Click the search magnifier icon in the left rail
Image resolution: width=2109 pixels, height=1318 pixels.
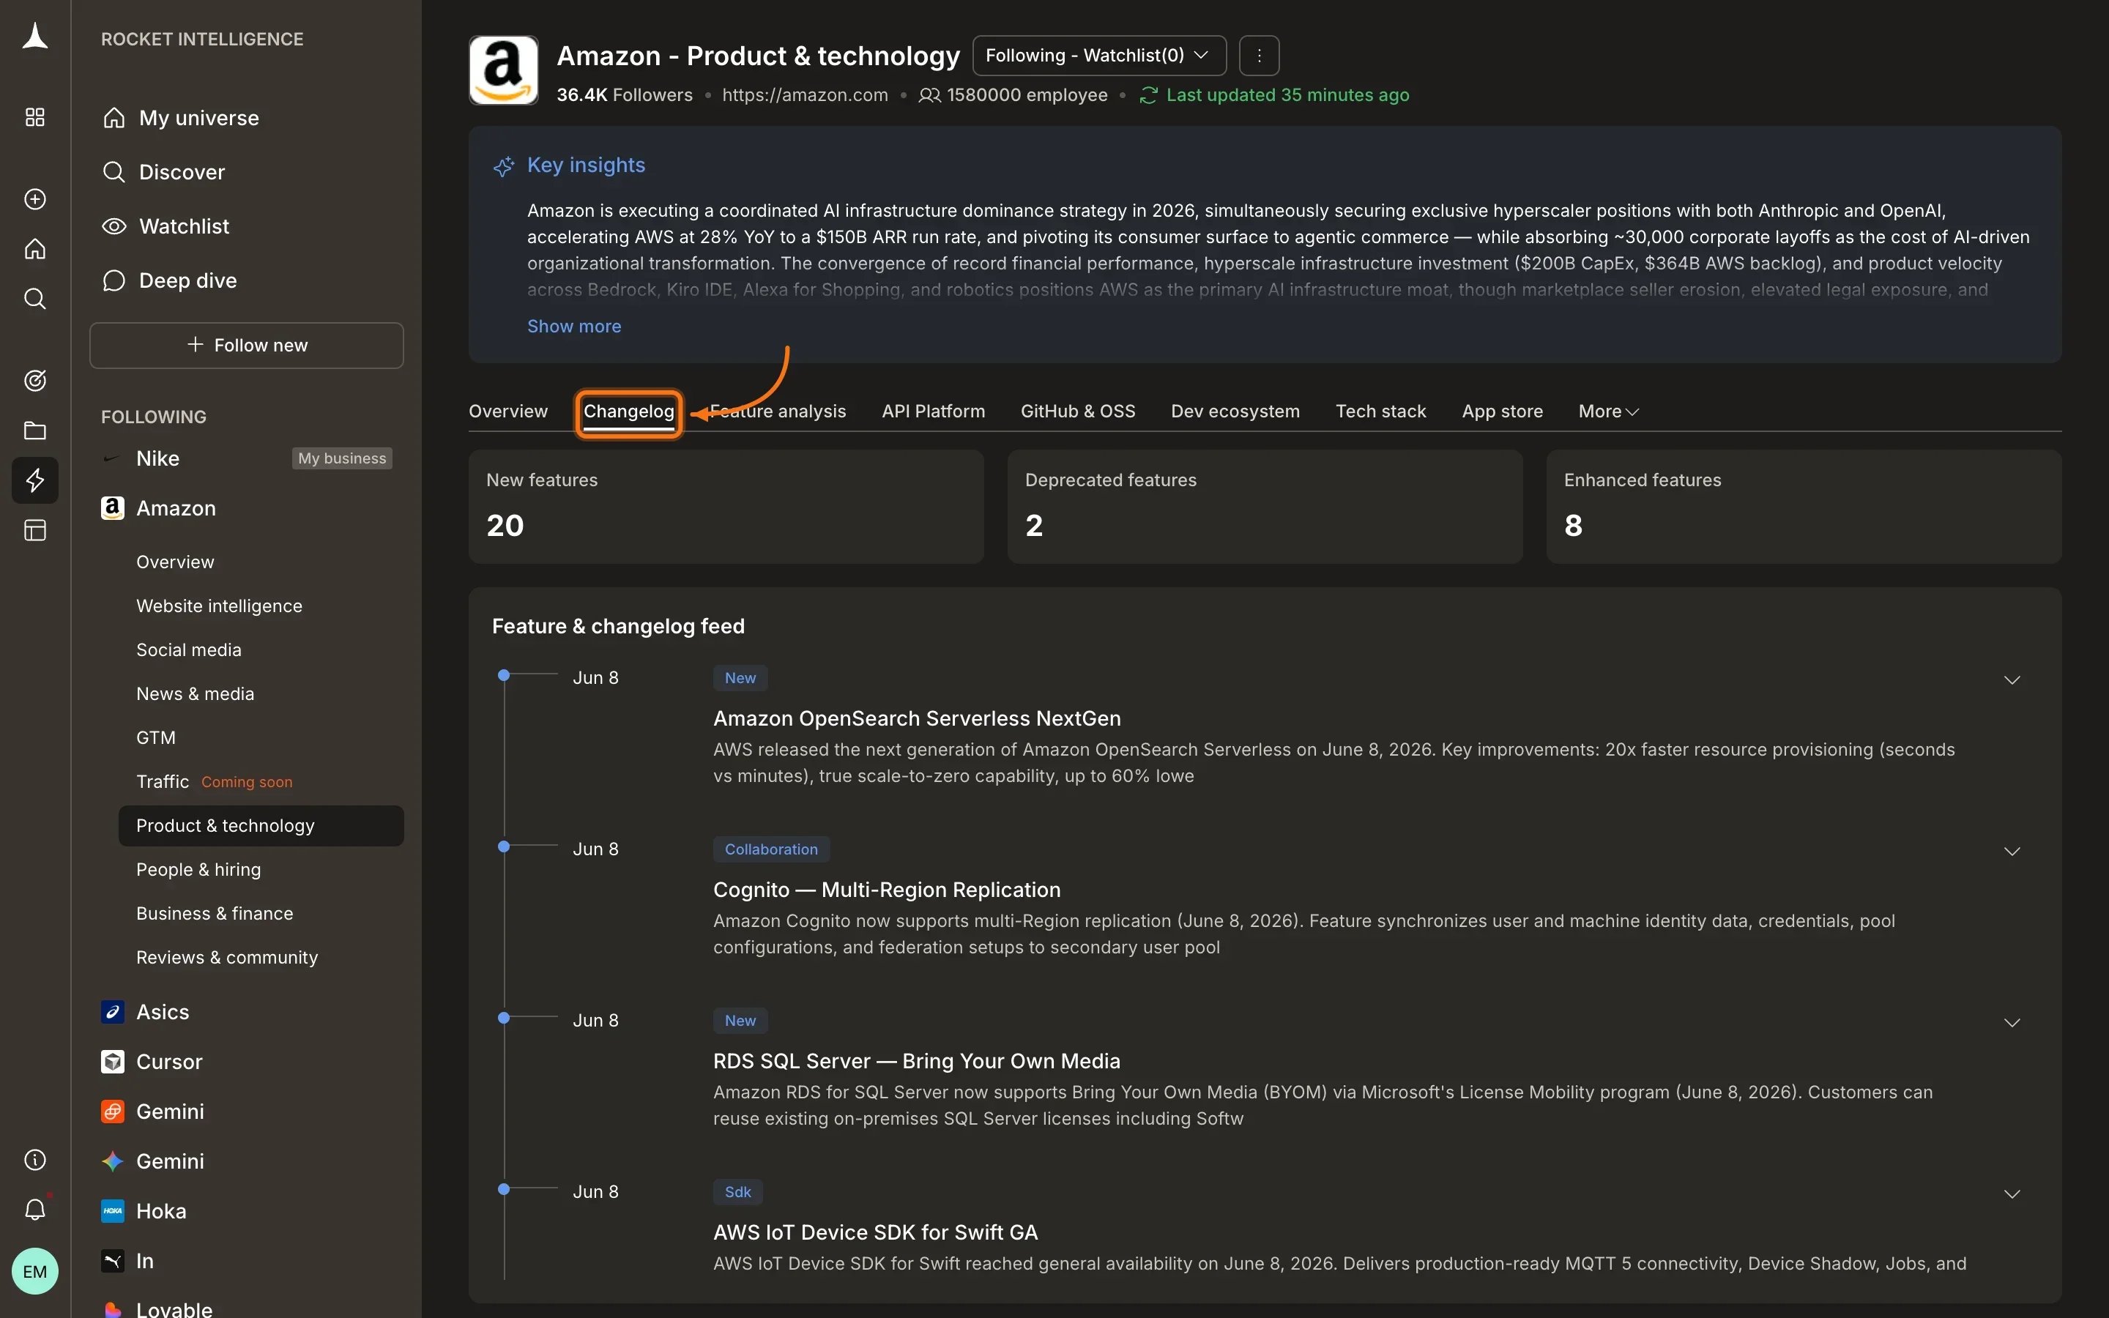click(35, 299)
